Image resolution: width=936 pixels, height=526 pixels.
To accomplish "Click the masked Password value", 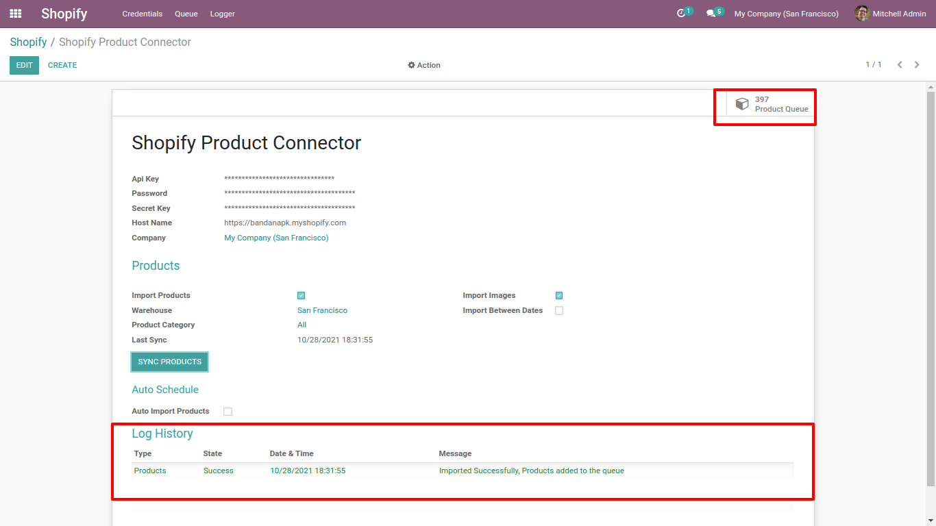I will (x=290, y=194).
